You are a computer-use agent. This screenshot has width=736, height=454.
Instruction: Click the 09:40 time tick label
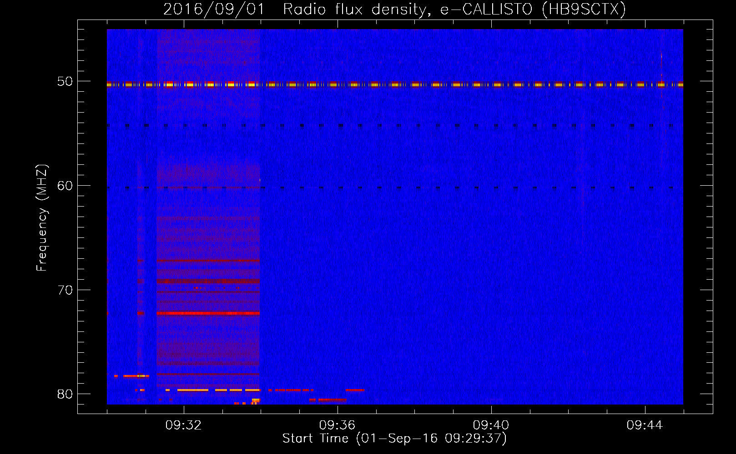491,425
